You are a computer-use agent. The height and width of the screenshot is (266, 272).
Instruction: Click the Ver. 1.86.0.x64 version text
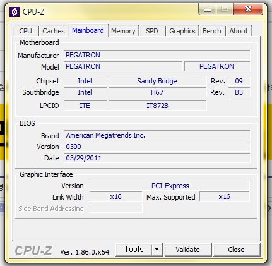pos(85,252)
